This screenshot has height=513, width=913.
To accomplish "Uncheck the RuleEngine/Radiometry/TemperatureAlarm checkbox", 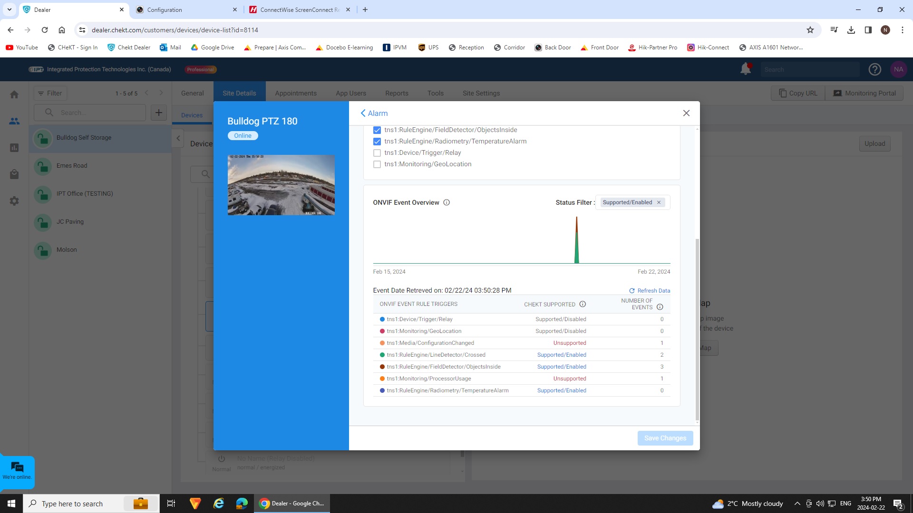I will tap(377, 142).
